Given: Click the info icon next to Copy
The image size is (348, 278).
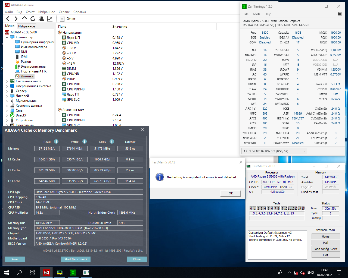Looking at the screenshot, I should tap(112, 141).
